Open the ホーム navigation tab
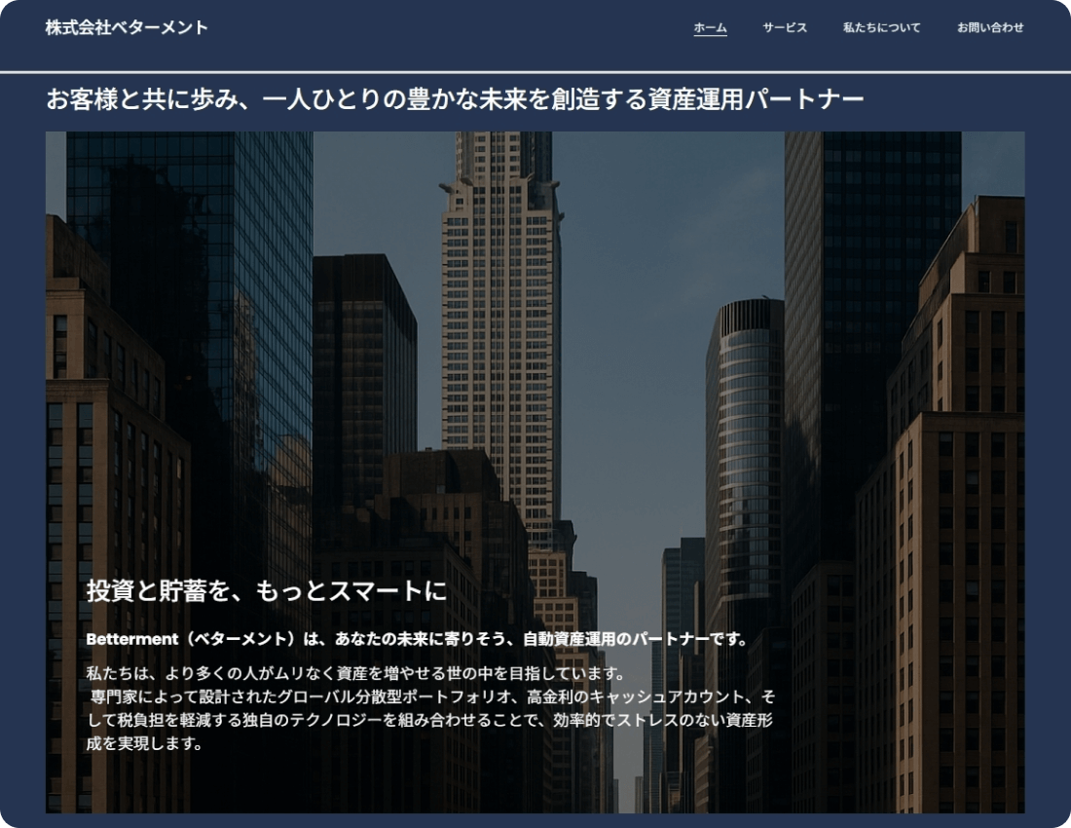 click(710, 27)
